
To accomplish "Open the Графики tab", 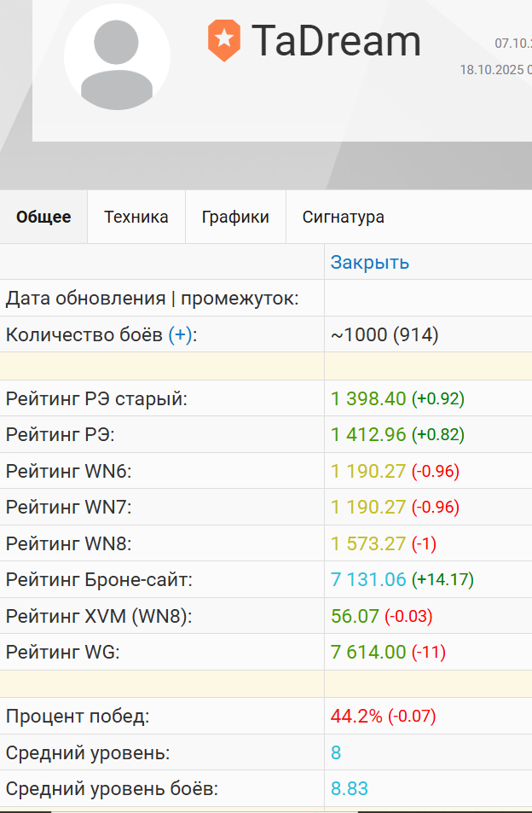I will tap(235, 217).
